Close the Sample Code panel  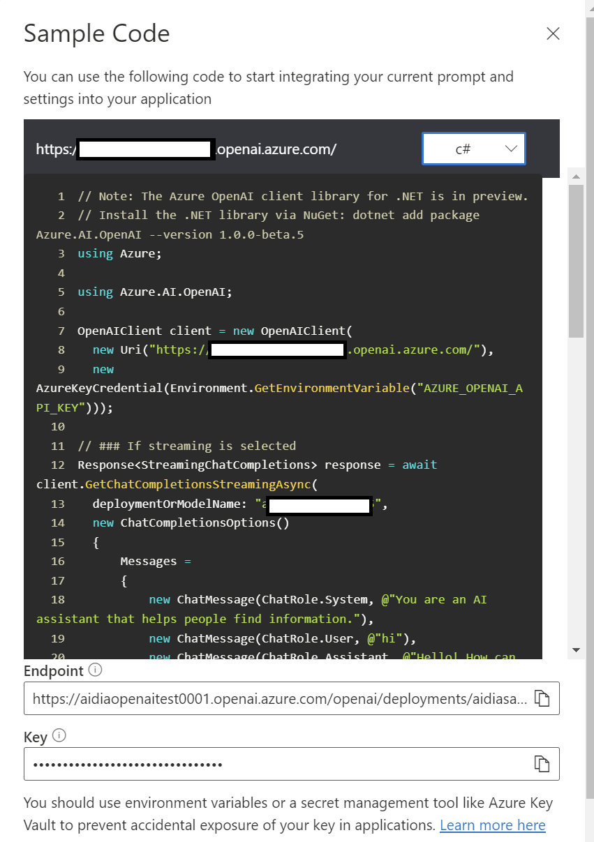click(x=553, y=33)
